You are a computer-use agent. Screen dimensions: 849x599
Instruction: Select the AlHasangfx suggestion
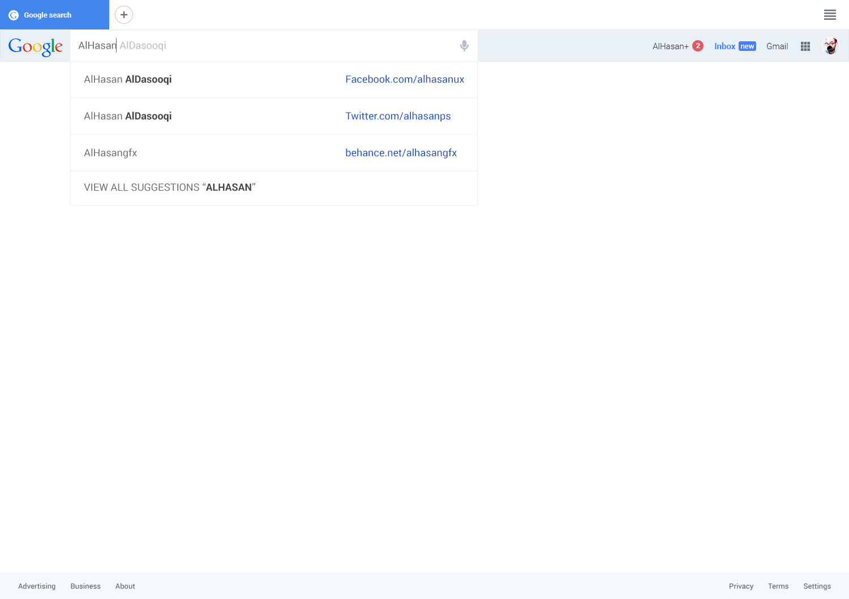111,153
